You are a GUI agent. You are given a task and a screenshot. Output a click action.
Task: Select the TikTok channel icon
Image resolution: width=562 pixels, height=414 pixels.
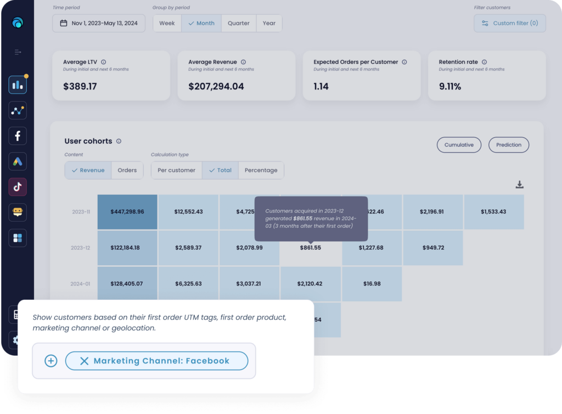(17, 187)
